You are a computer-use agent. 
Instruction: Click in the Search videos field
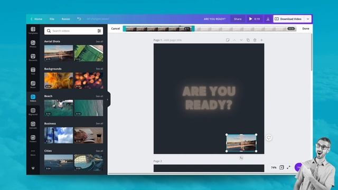point(73,31)
